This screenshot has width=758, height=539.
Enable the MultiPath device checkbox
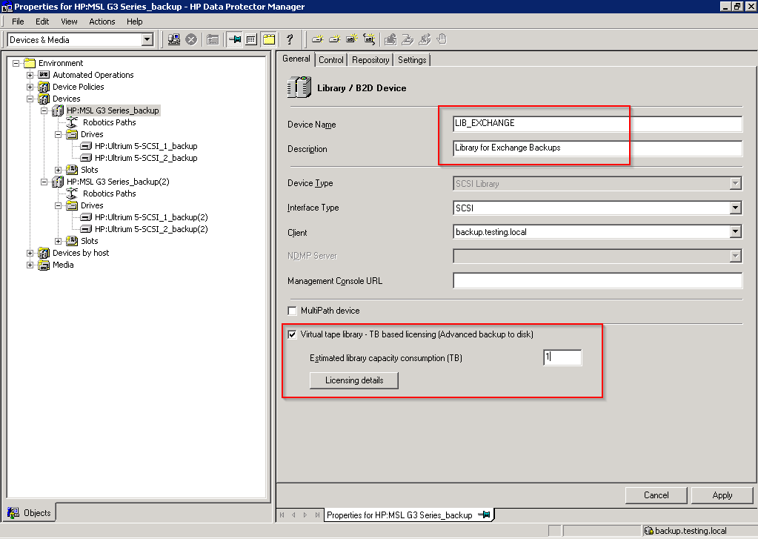tap(293, 311)
